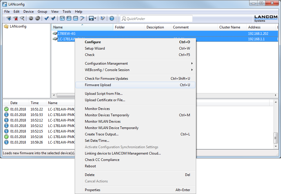
Task: Click the first stop sign icon
Action: 31,19
